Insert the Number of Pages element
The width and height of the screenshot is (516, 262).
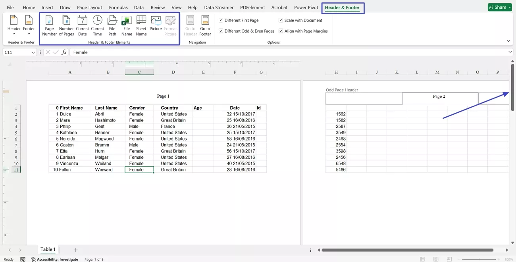66,25
